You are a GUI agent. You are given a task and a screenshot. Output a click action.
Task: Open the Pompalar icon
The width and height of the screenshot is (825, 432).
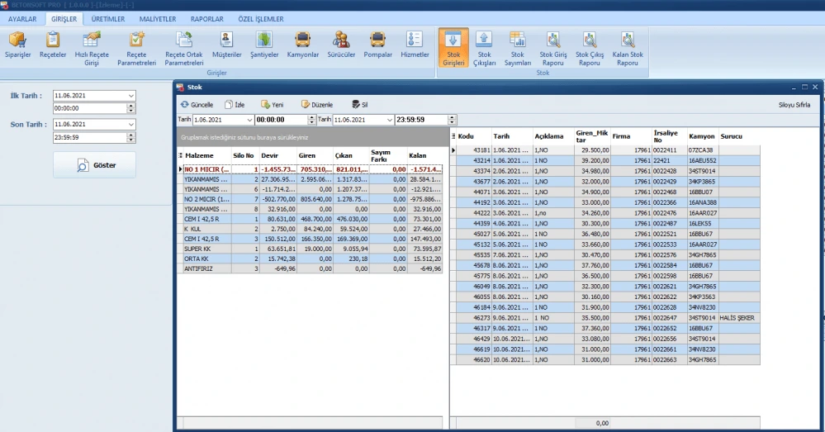point(377,45)
